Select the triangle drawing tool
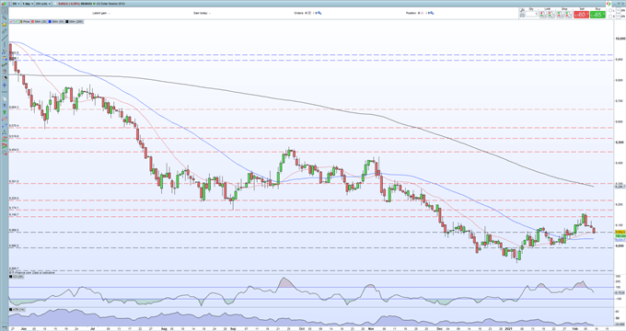 point(5,132)
